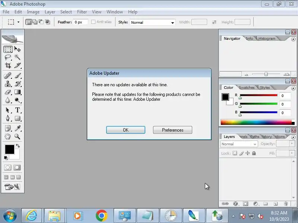Open the Window menu
This screenshot has width=298, height=223.
[115, 12]
